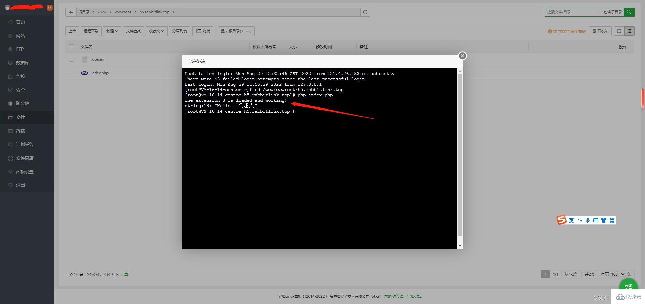Screen dimensions: 645x304
Task: Click the 计算 size calculate link
Action: tap(124, 274)
